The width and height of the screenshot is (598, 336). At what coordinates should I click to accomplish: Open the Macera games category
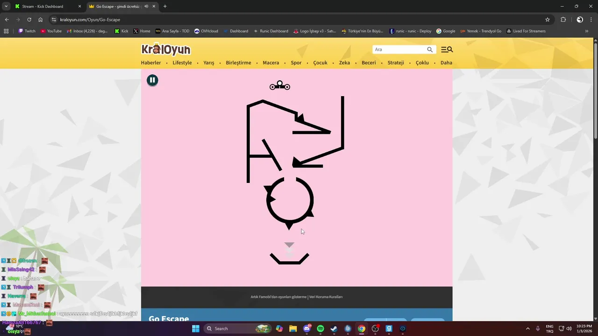[x=271, y=63]
